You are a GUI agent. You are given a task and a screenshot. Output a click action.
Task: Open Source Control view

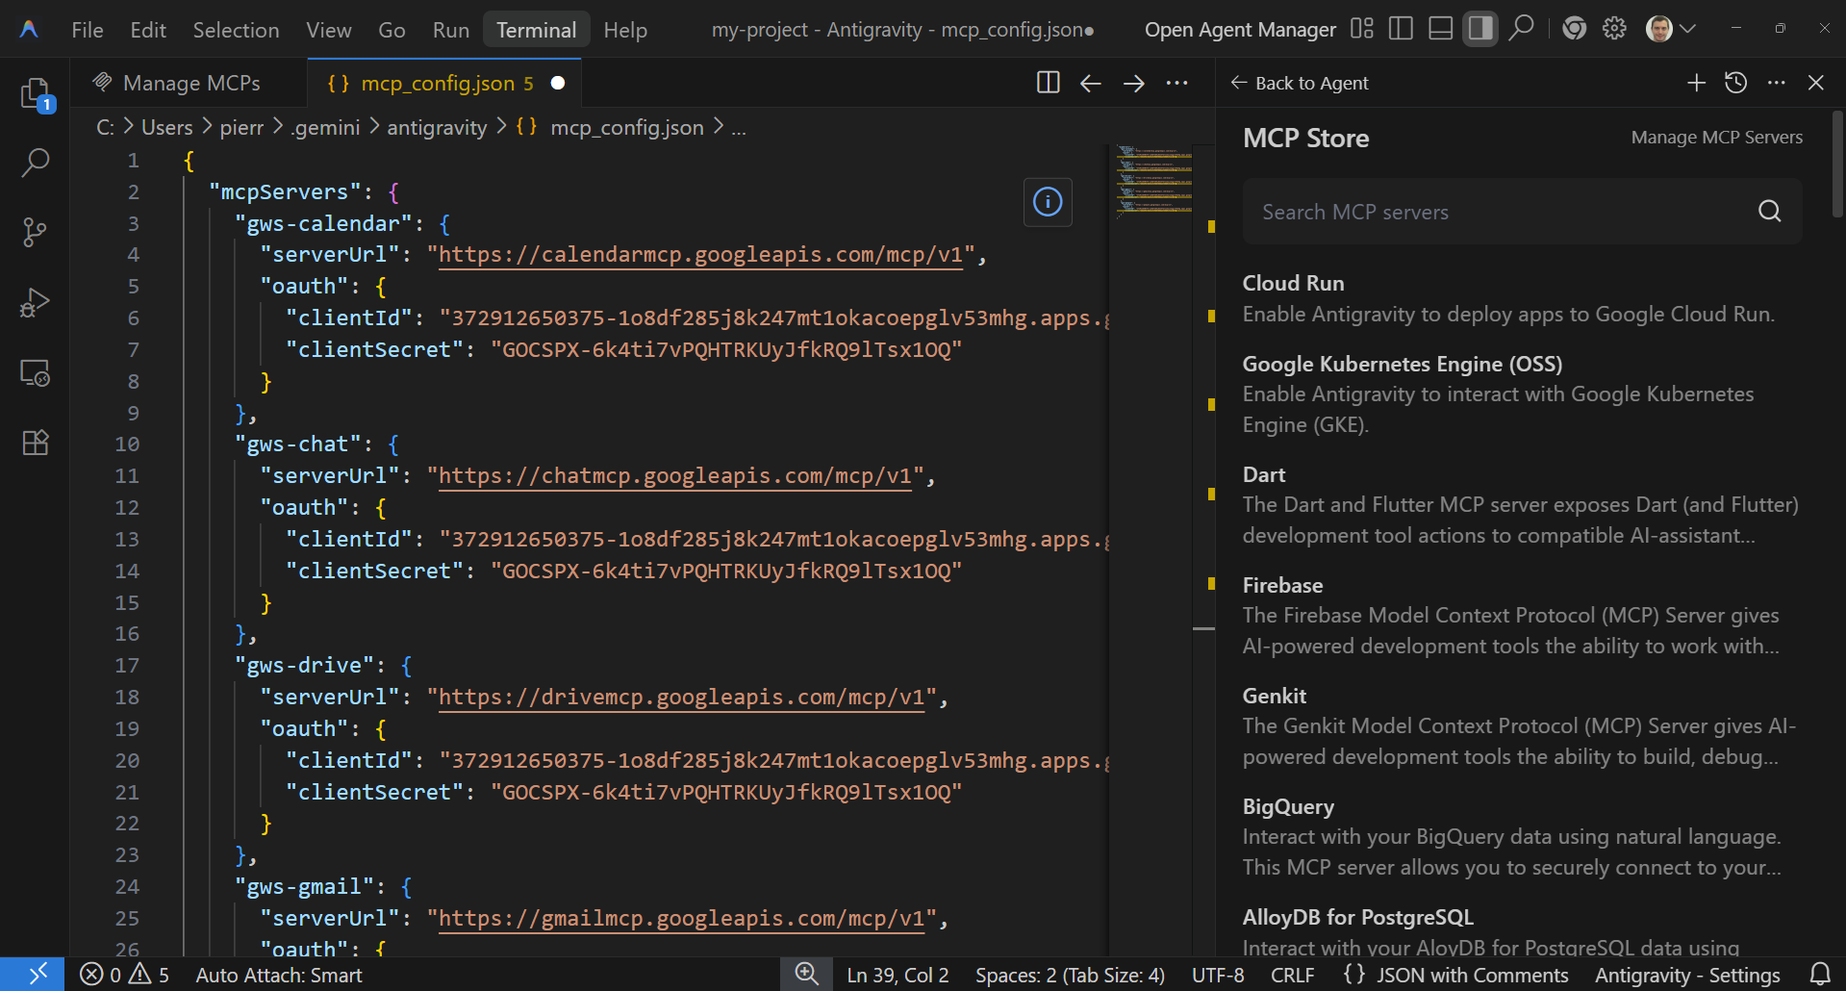(36, 232)
